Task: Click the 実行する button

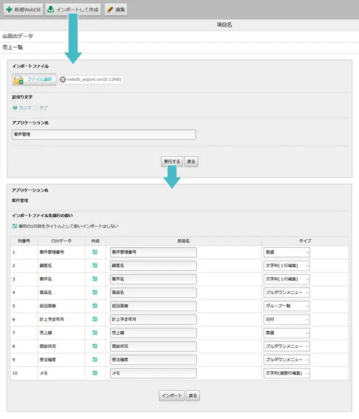Action: click(172, 161)
